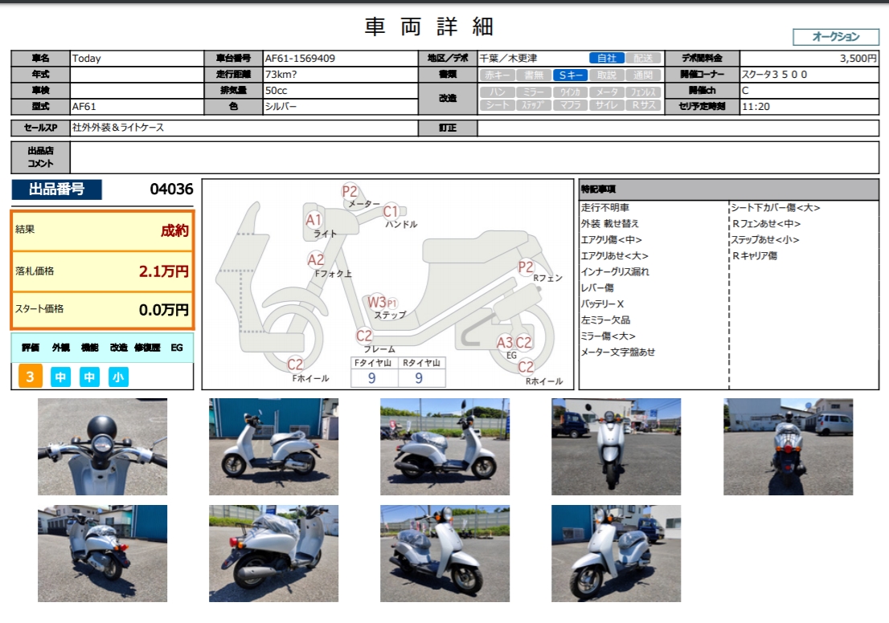Toggle the サイレ modification tag
889x623 pixels.
607,105
